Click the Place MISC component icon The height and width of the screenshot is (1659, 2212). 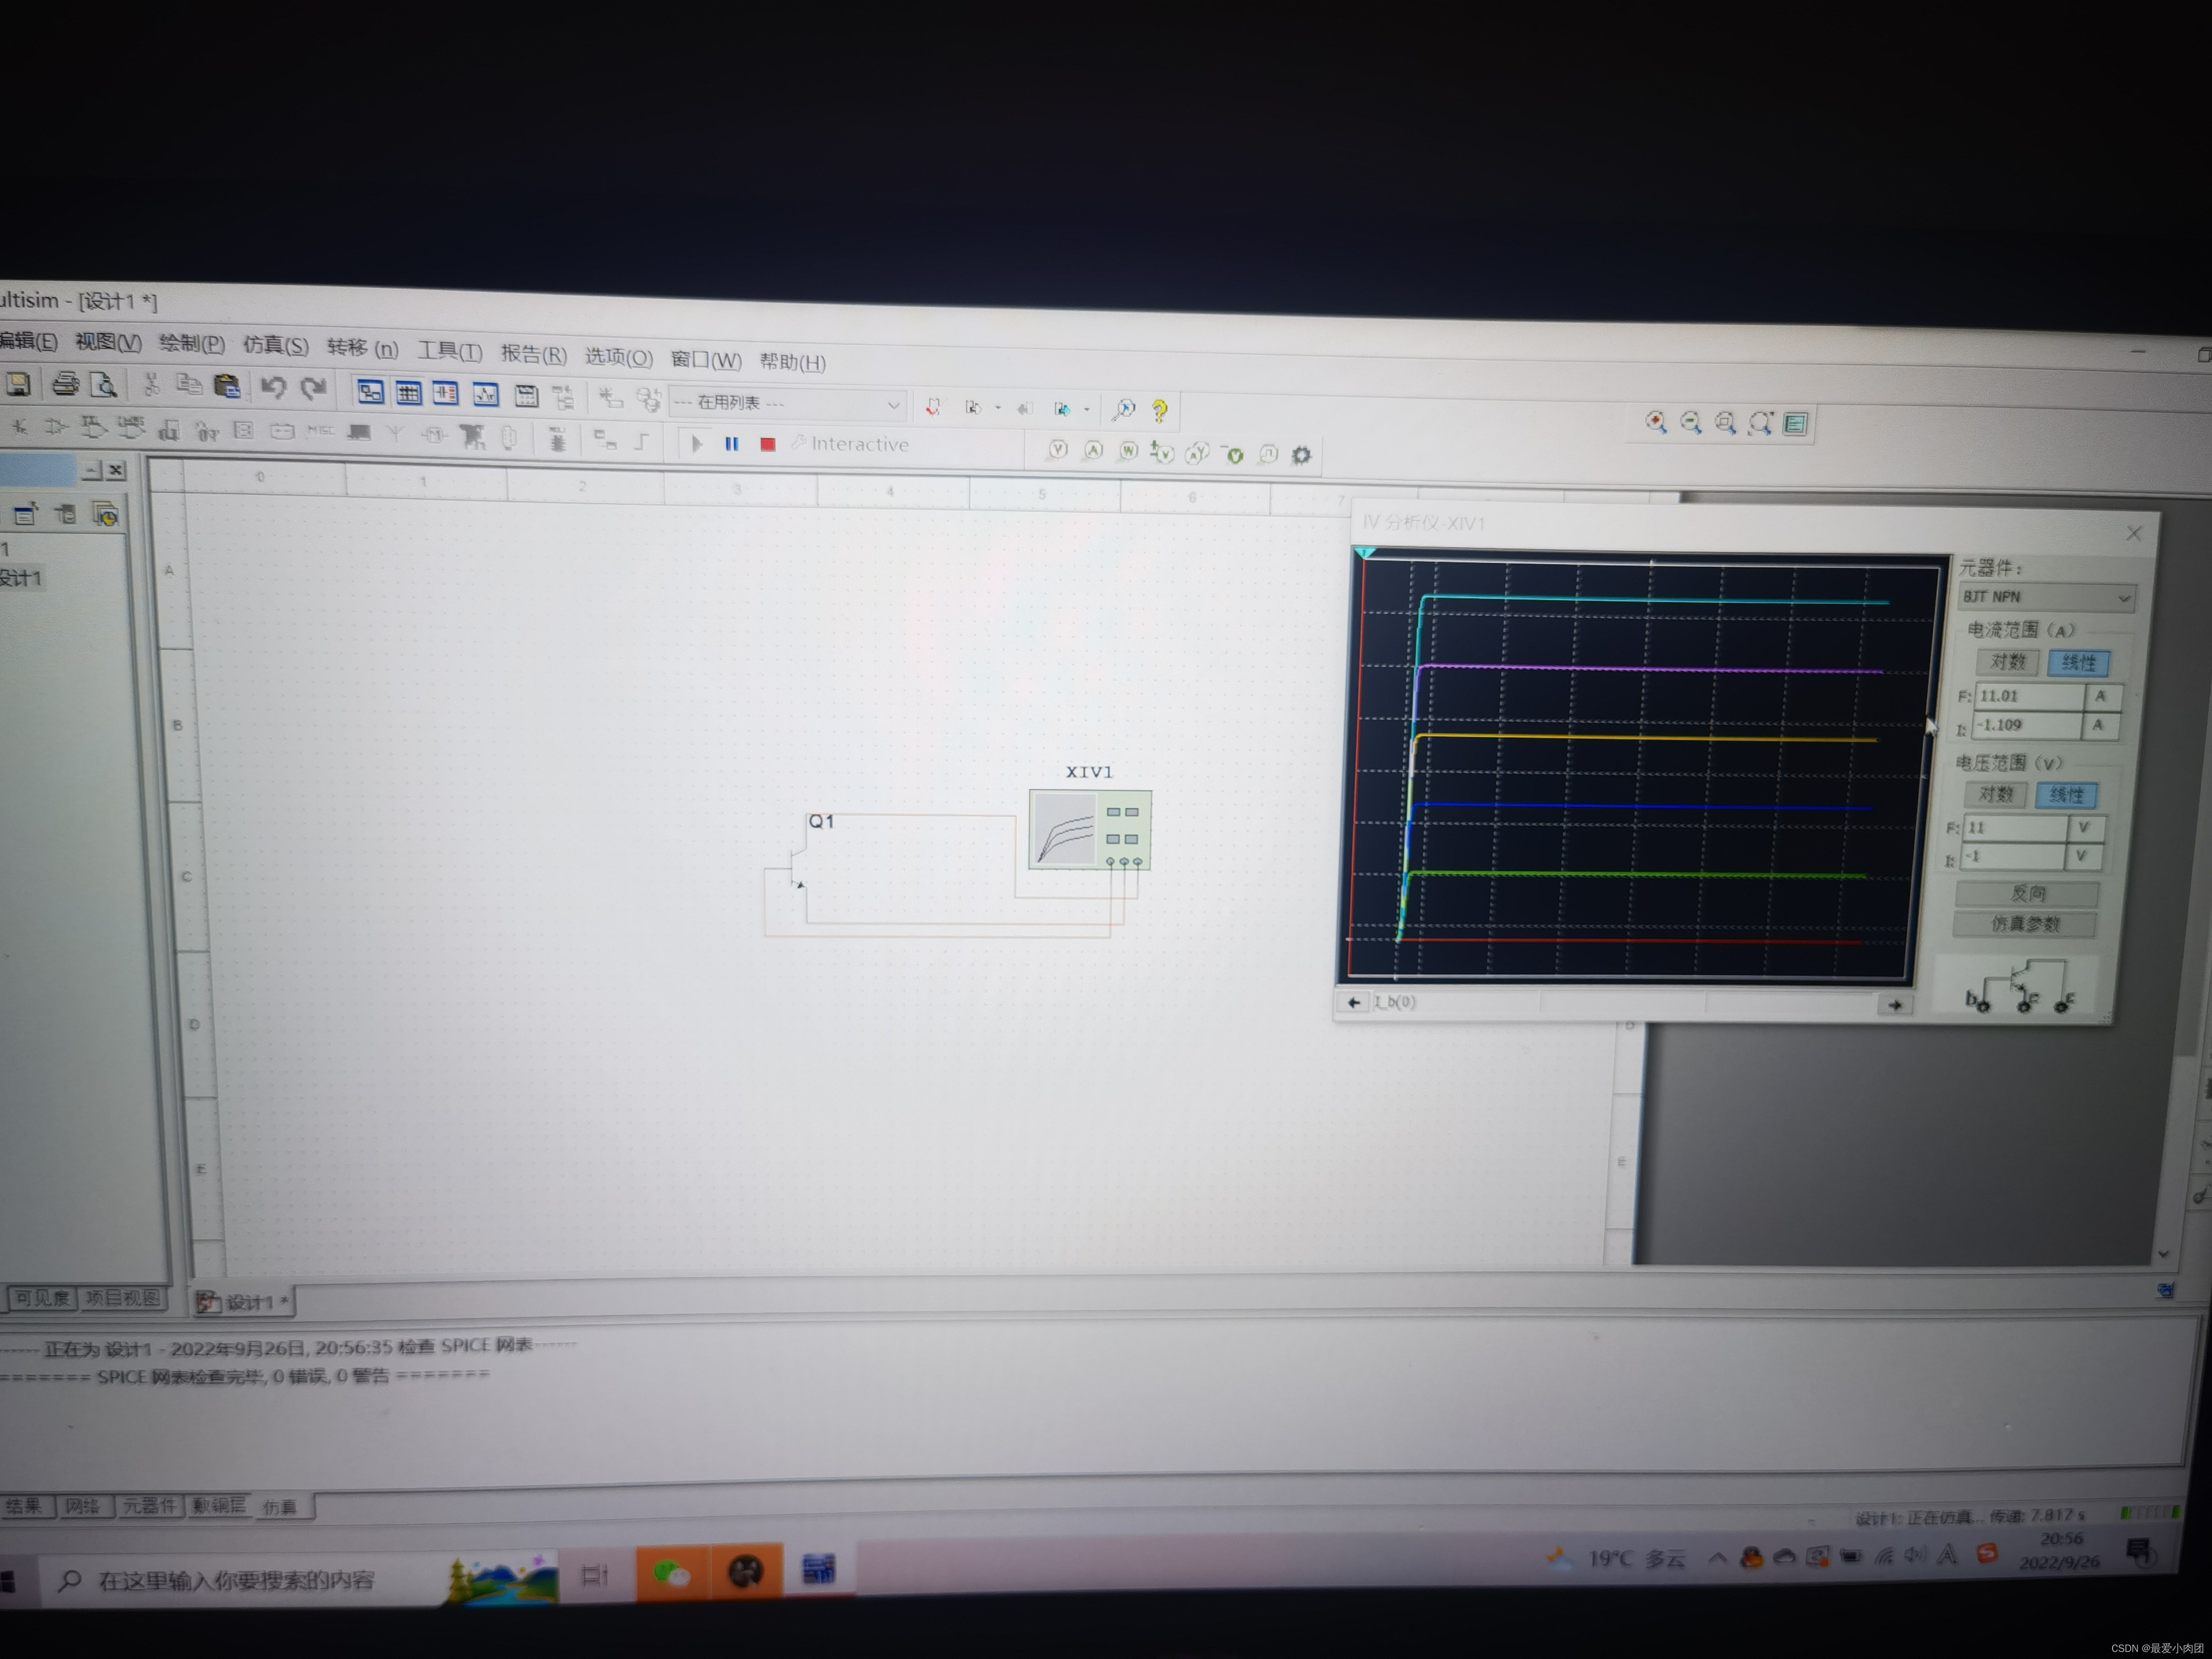(x=320, y=431)
